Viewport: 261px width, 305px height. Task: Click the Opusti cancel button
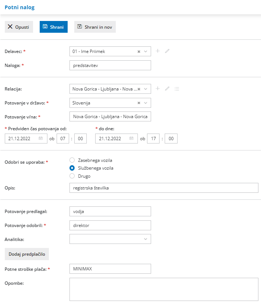[19, 27]
